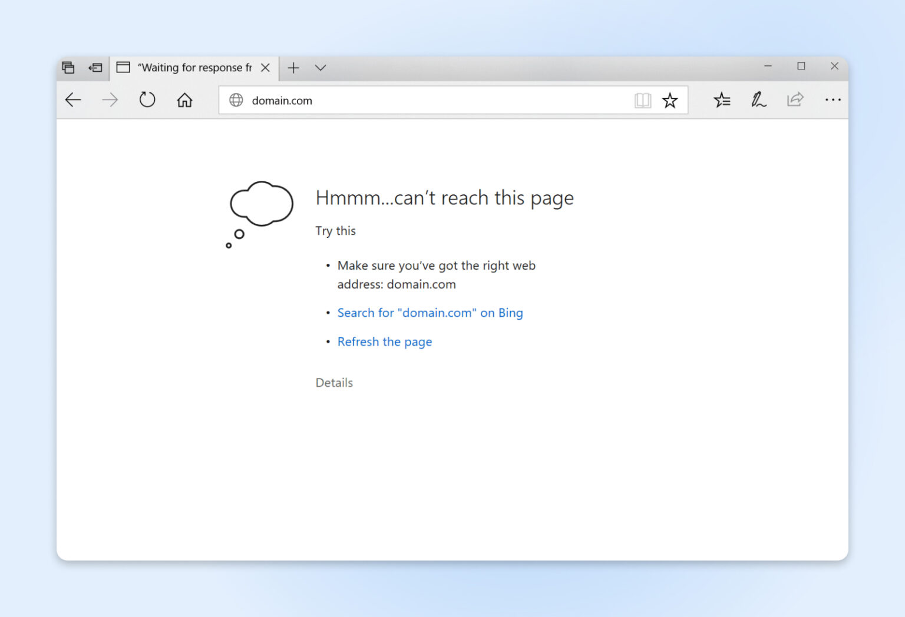Open the Settings and more menu
The image size is (905, 617).
pos(833,100)
